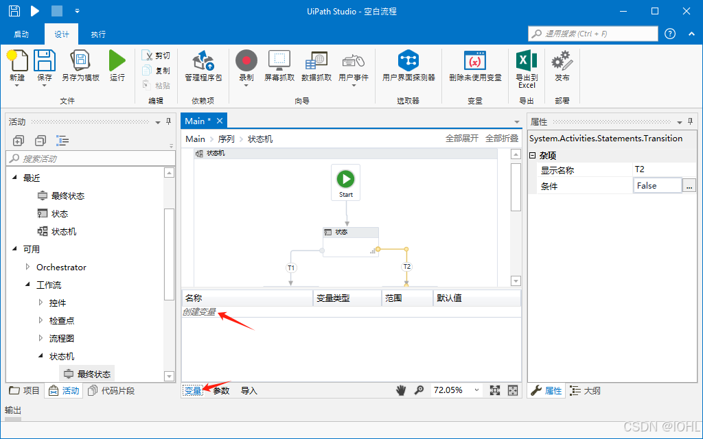Click 全部折叠 collapse all link
Viewport: 703px width, 439px height.
coord(502,139)
